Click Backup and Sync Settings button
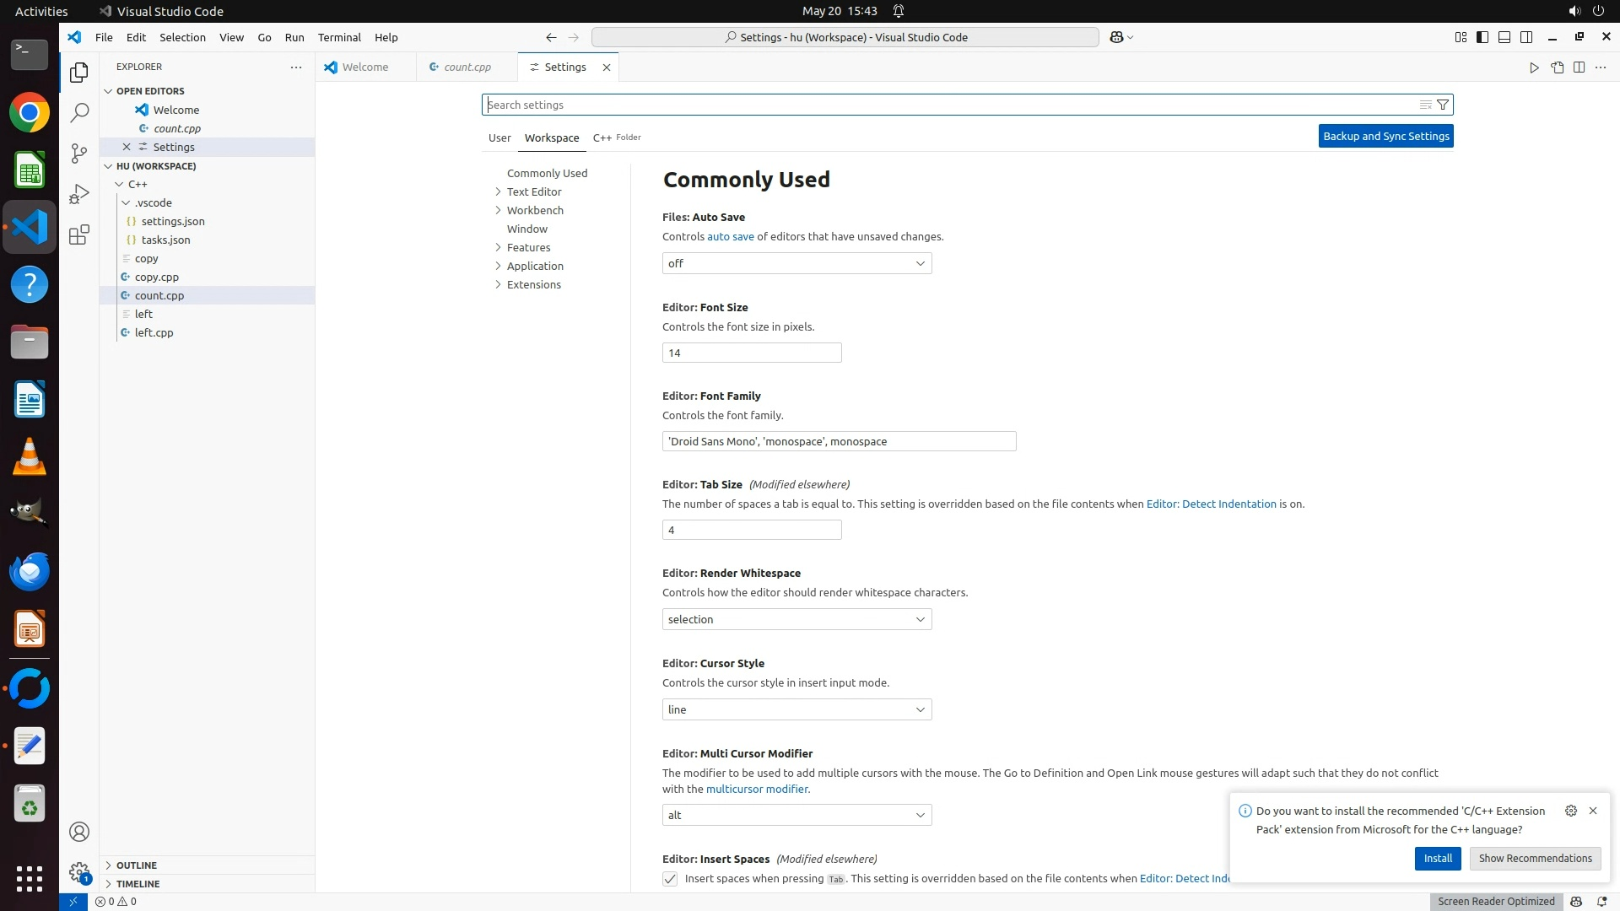Image resolution: width=1620 pixels, height=911 pixels. click(x=1385, y=136)
